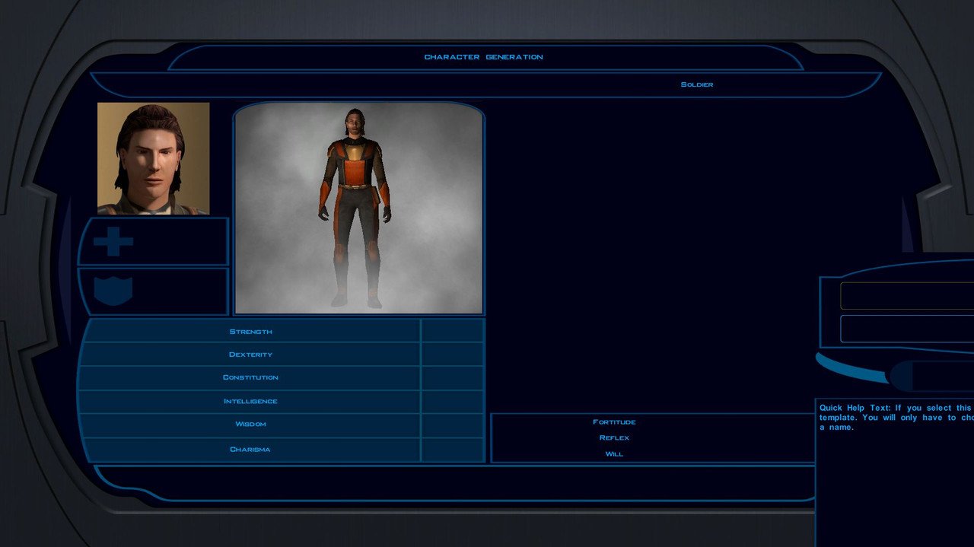Viewport: 974px width, 547px height.
Task: Select the Charisma attribute row
Action: 250,449
